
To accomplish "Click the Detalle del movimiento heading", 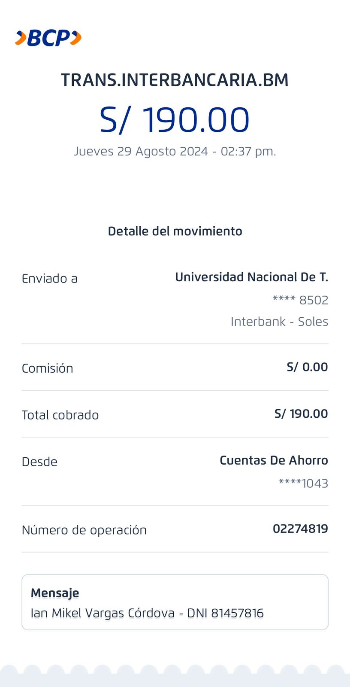I will pyautogui.click(x=175, y=231).
